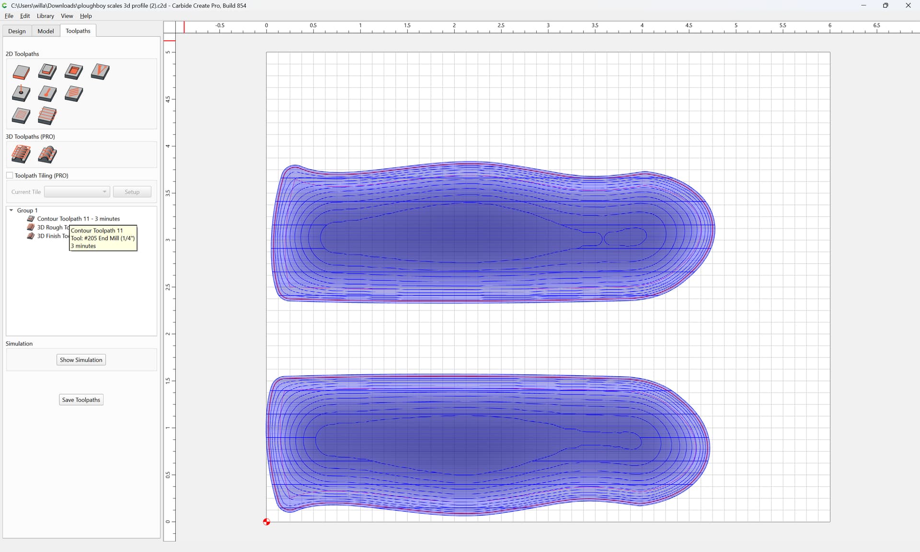920x552 pixels.
Task: Switch to the Design tab
Action: 17,31
